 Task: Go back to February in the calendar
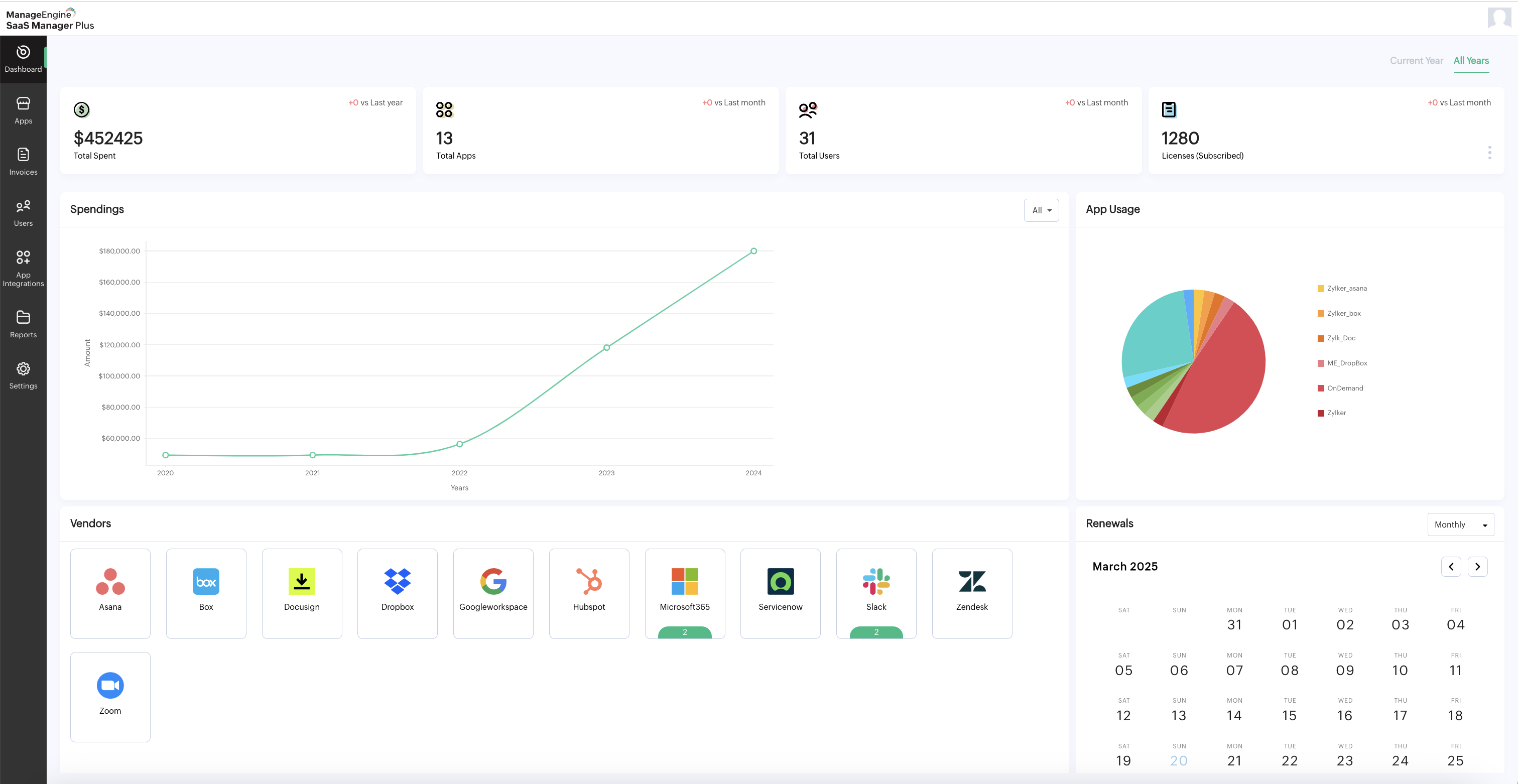(1451, 566)
